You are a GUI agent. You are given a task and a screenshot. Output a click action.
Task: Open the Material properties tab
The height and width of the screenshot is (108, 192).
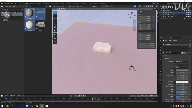[x=160, y=80]
